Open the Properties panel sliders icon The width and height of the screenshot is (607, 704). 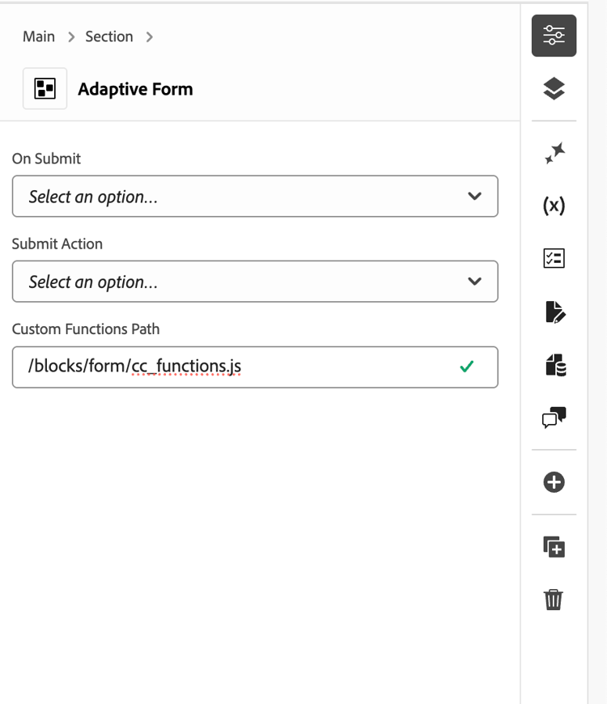tap(554, 36)
